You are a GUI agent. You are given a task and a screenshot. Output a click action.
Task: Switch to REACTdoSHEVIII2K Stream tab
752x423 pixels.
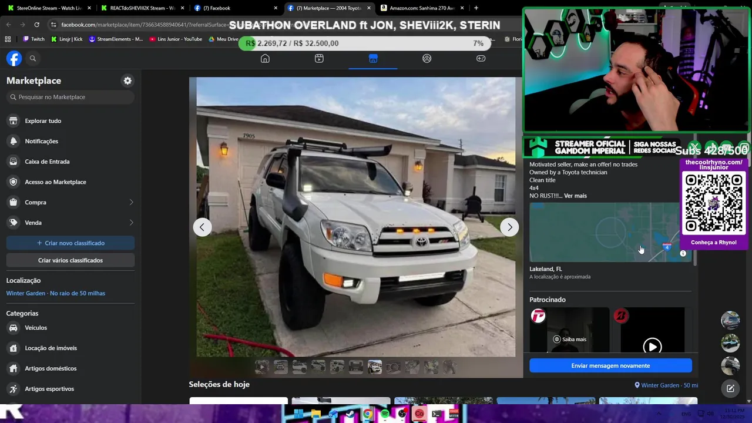(x=142, y=8)
